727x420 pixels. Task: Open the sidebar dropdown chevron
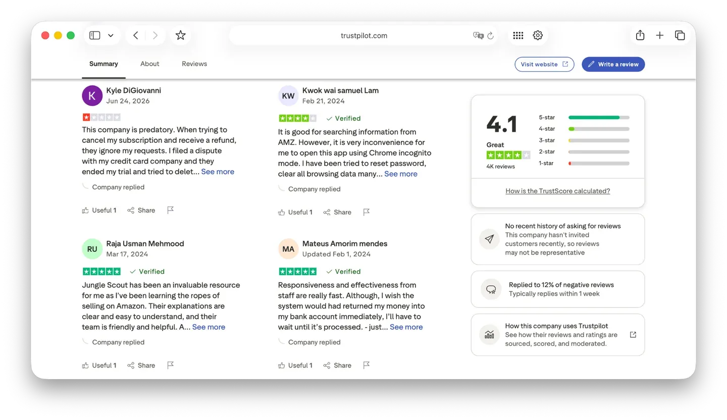pyautogui.click(x=111, y=35)
